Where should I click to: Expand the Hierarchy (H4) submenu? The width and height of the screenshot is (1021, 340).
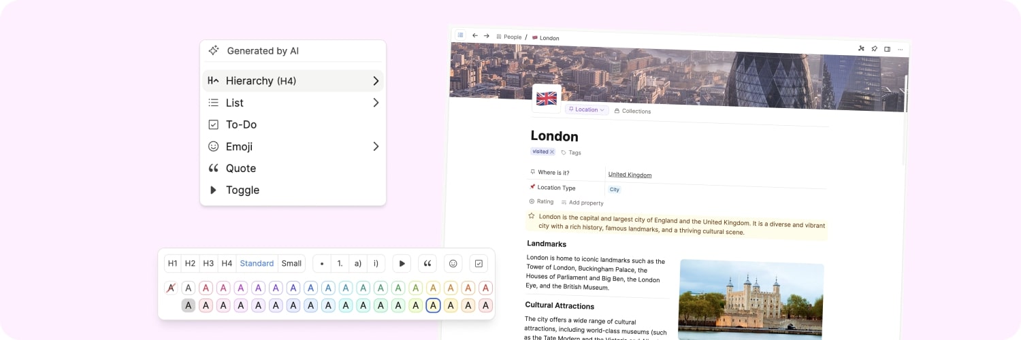point(375,81)
